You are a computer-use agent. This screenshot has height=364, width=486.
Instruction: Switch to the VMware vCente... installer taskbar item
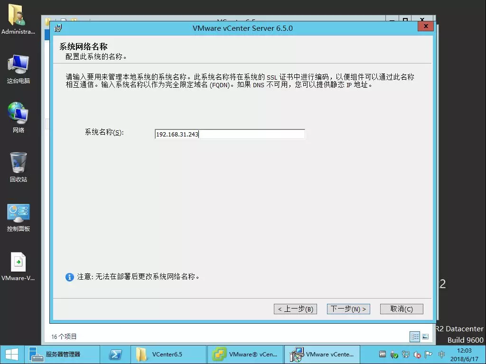pyautogui.click(x=322, y=355)
